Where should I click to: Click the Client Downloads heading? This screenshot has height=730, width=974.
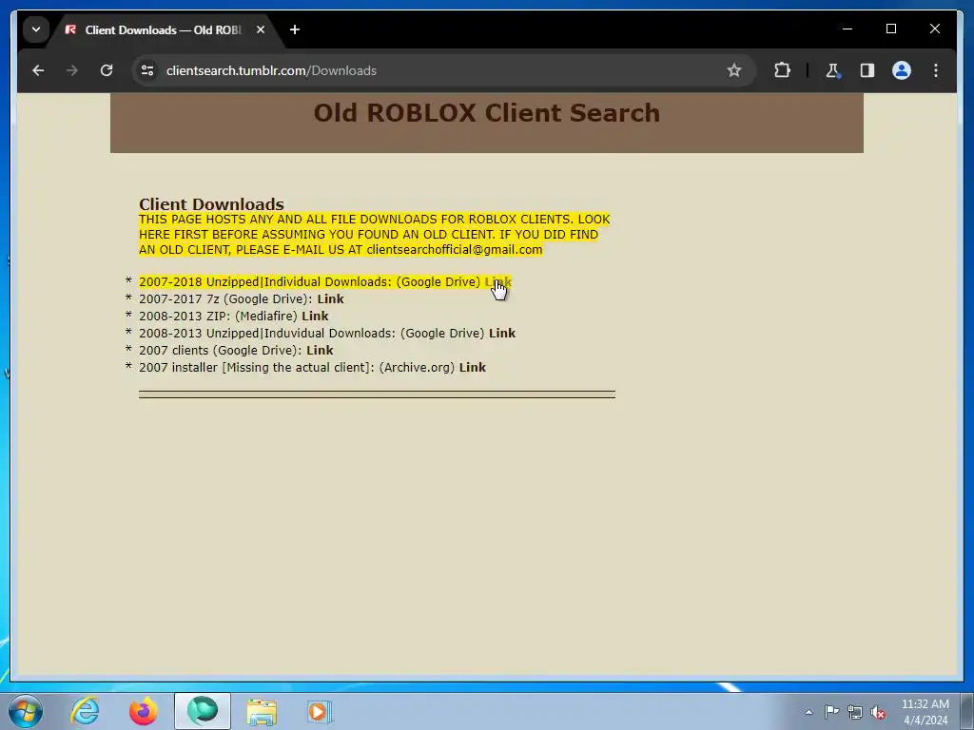pyautogui.click(x=211, y=204)
